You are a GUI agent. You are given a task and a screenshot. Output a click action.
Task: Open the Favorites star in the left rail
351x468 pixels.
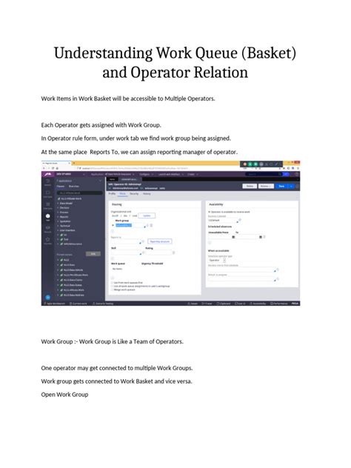click(x=47, y=239)
